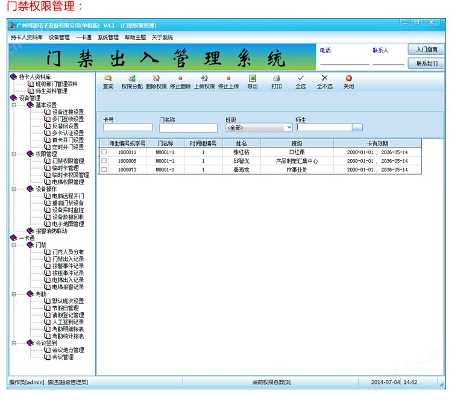Image resolution: width=452 pixels, height=402 pixels.
Task: Collapse the 权限管理 tree node
Action: tap(14, 154)
